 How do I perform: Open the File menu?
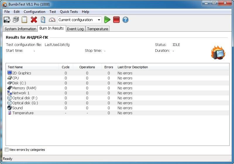pyautogui.click(x=7, y=12)
